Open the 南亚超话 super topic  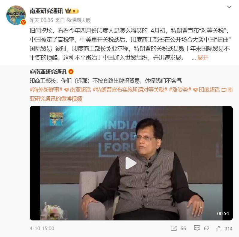(78, 90)
